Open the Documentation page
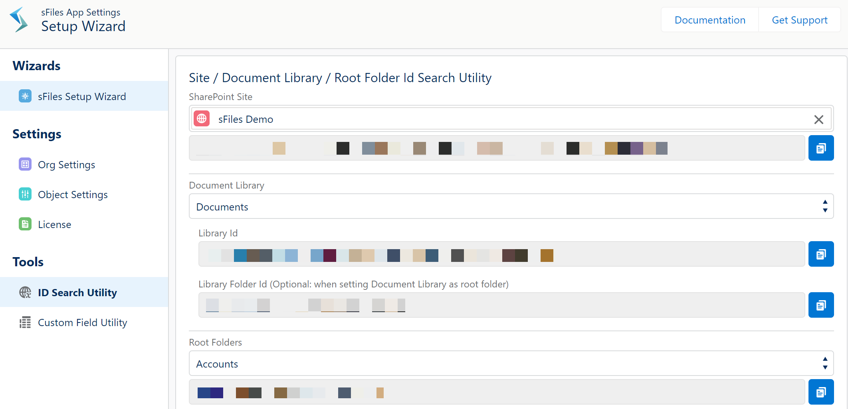 pyautogui.click(x=709, y=20)
